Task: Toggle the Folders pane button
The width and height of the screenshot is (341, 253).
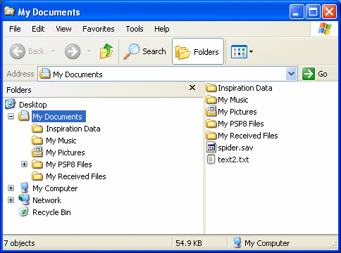Action: (x=198, y=51)
